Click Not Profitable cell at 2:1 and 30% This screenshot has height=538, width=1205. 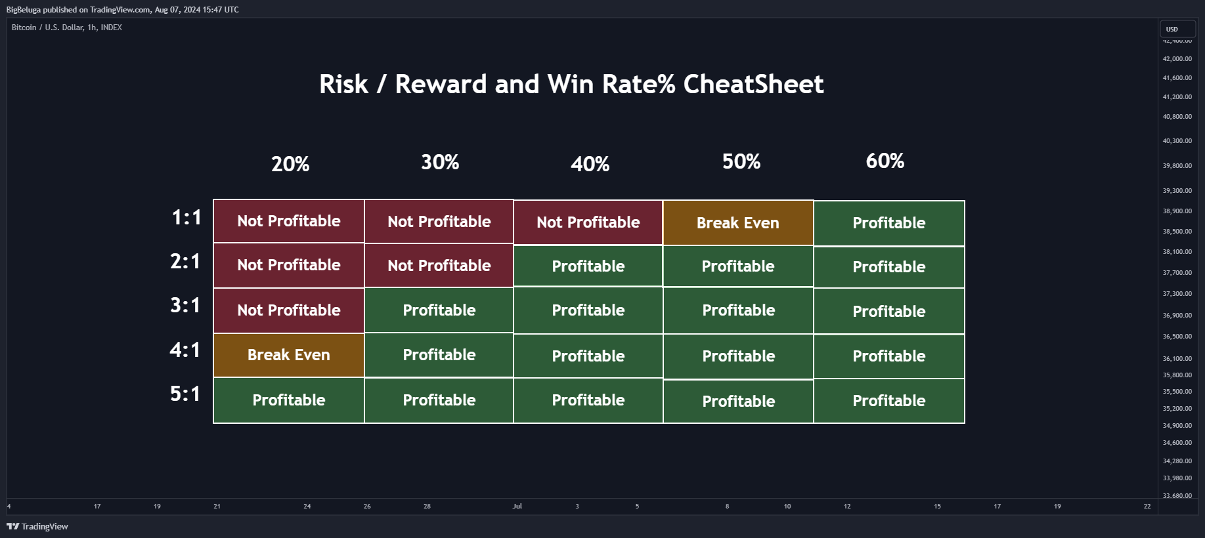(439, 266)
